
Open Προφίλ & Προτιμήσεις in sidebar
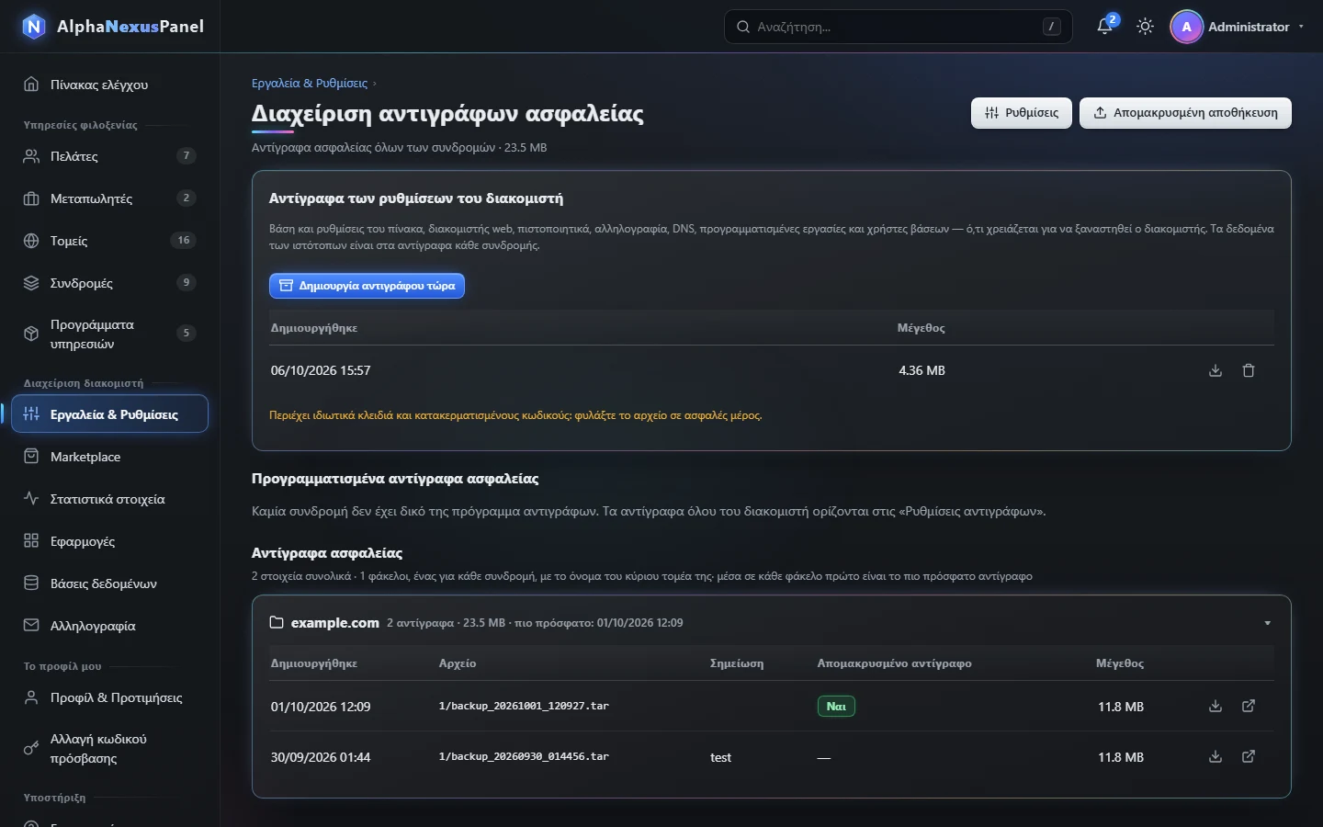coord(110,697)
